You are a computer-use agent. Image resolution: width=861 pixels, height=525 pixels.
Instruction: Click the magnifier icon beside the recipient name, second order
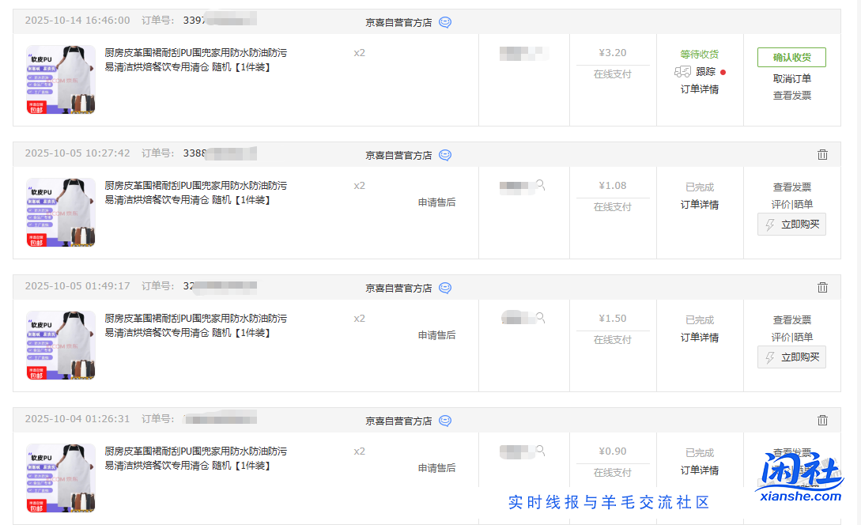[x=539, y=183]
